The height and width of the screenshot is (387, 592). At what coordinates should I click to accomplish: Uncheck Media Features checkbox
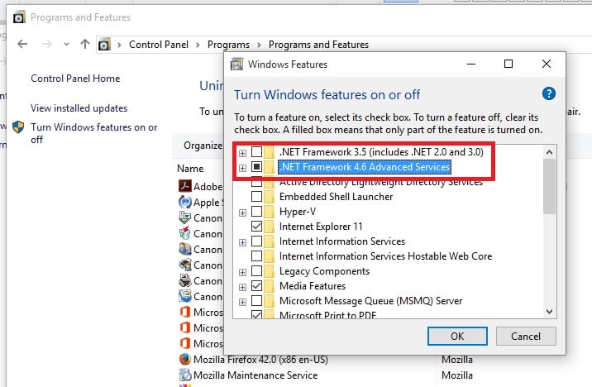[x=257, y=286]
